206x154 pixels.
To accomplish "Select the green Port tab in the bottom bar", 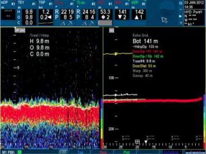I will (127, 152).
